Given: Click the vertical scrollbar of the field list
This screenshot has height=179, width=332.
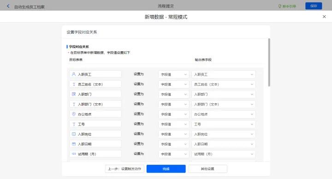Looking at the screenshot, I should 269,62.
